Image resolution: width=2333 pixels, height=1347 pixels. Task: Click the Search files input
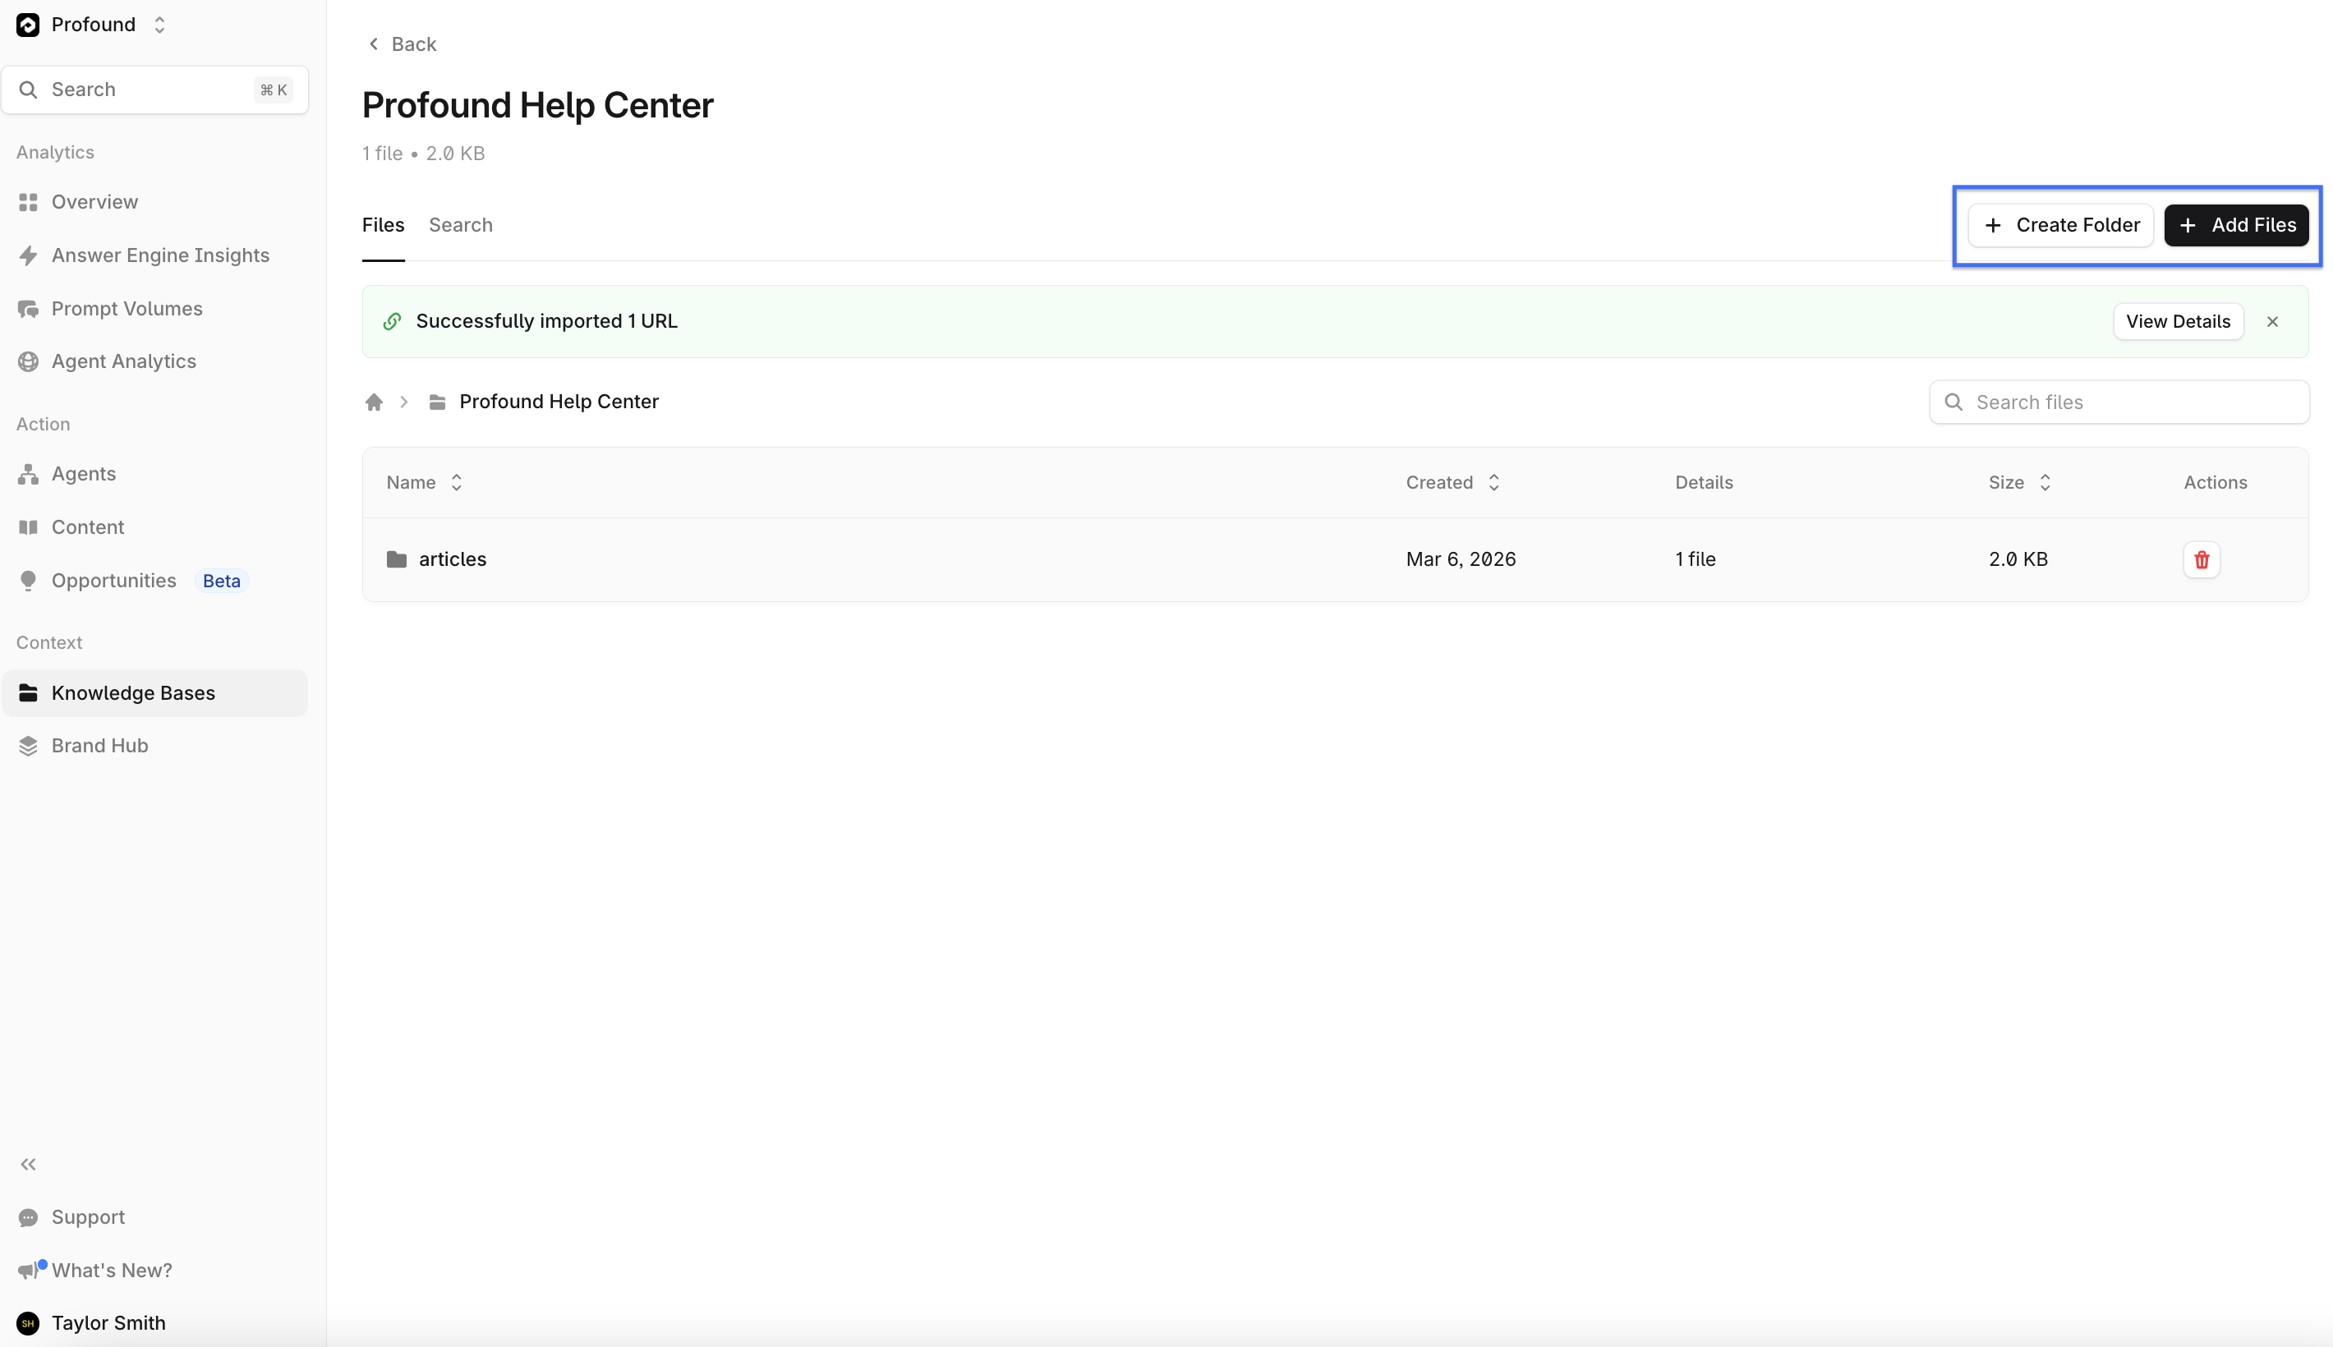click(2119, 402)
